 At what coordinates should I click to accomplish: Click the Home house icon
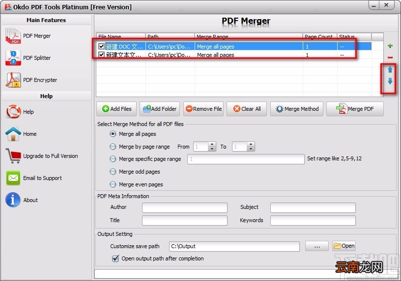pos(13,134)
